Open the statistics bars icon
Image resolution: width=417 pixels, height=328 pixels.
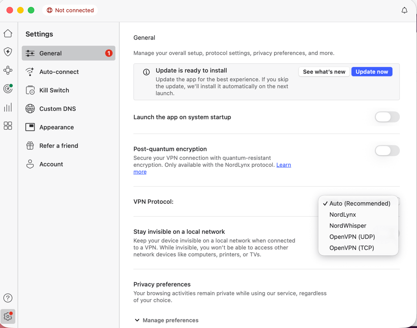pos(8,107)
